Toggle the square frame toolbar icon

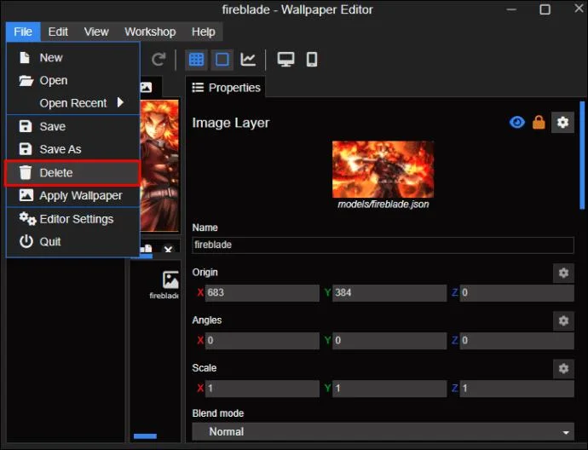click(x=222, y=60)
